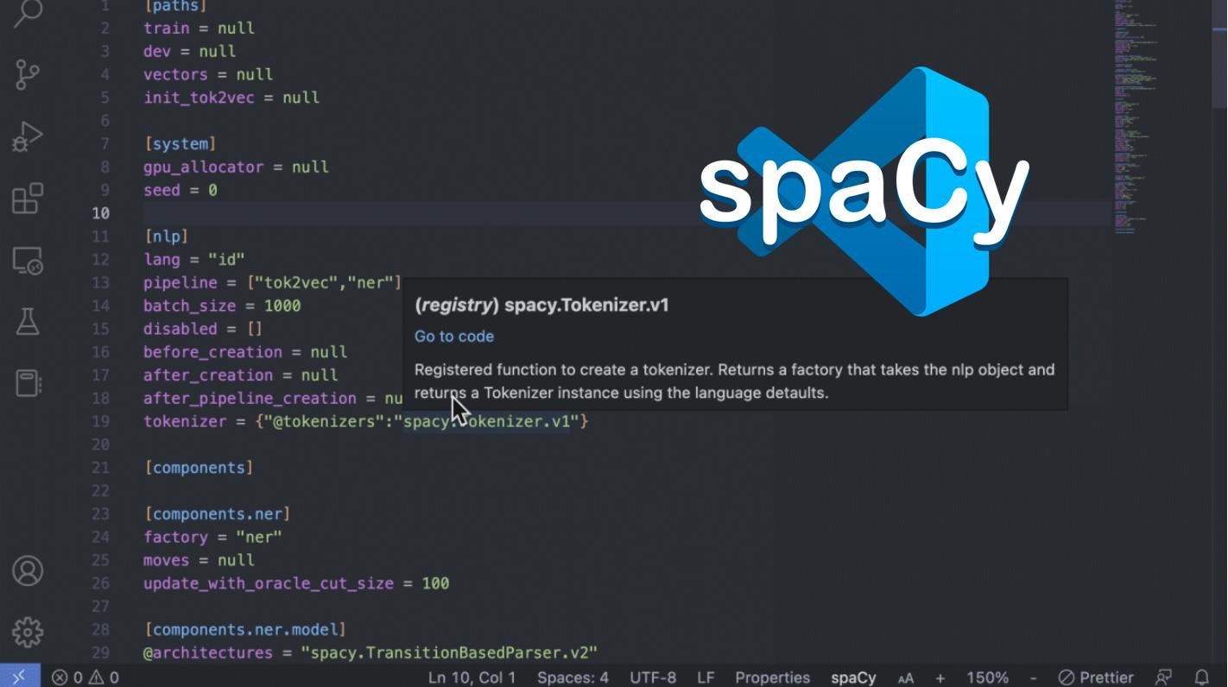Image resolution: width=1228 pixels, height=687 pixels.
Task: Click the 150% zoom level indicator
Action: point(987,678)
